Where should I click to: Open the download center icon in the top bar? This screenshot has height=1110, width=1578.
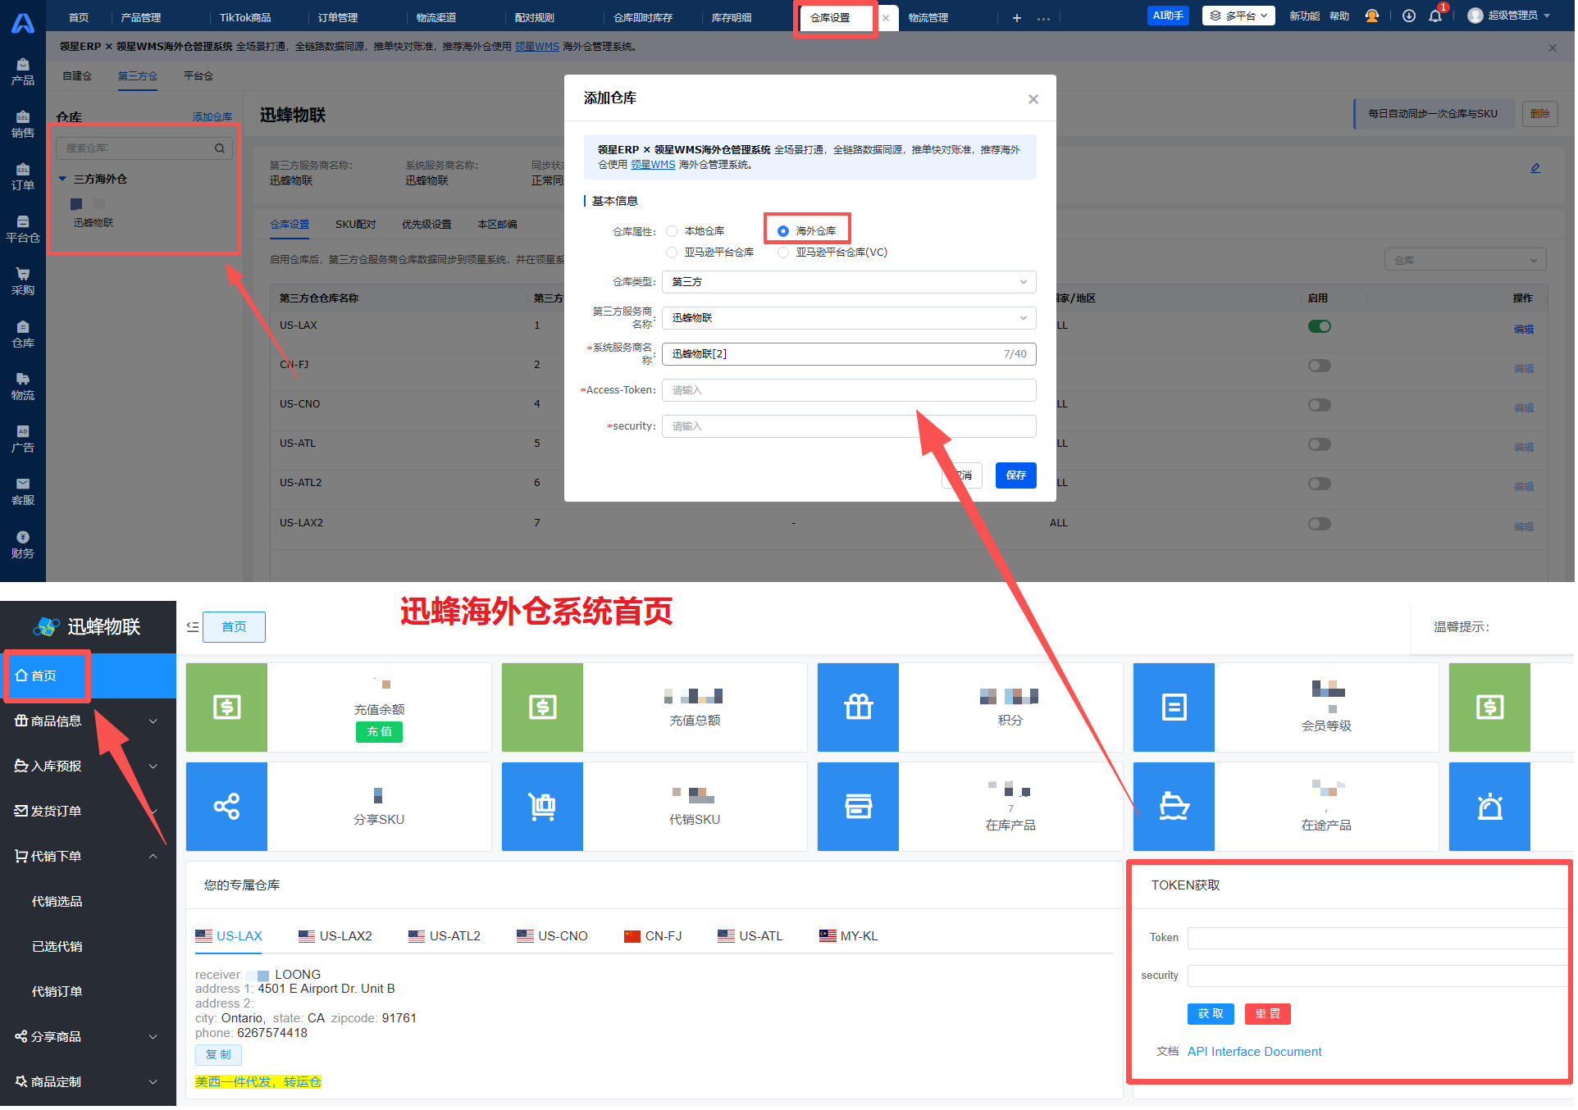(x=1409, y=16)
